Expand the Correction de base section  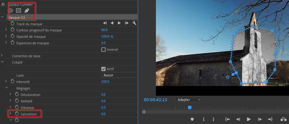pos(2,56)
